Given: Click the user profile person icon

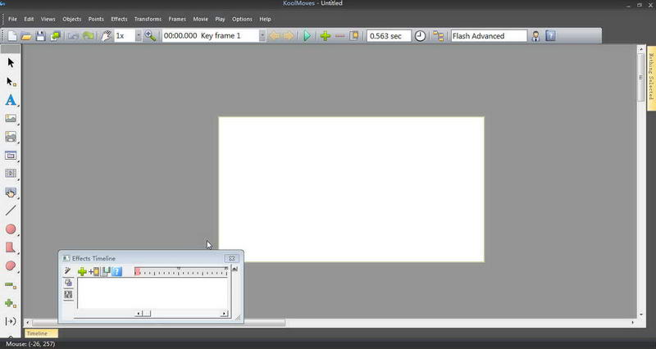Looking at the screenshot, I should [535, 36].
